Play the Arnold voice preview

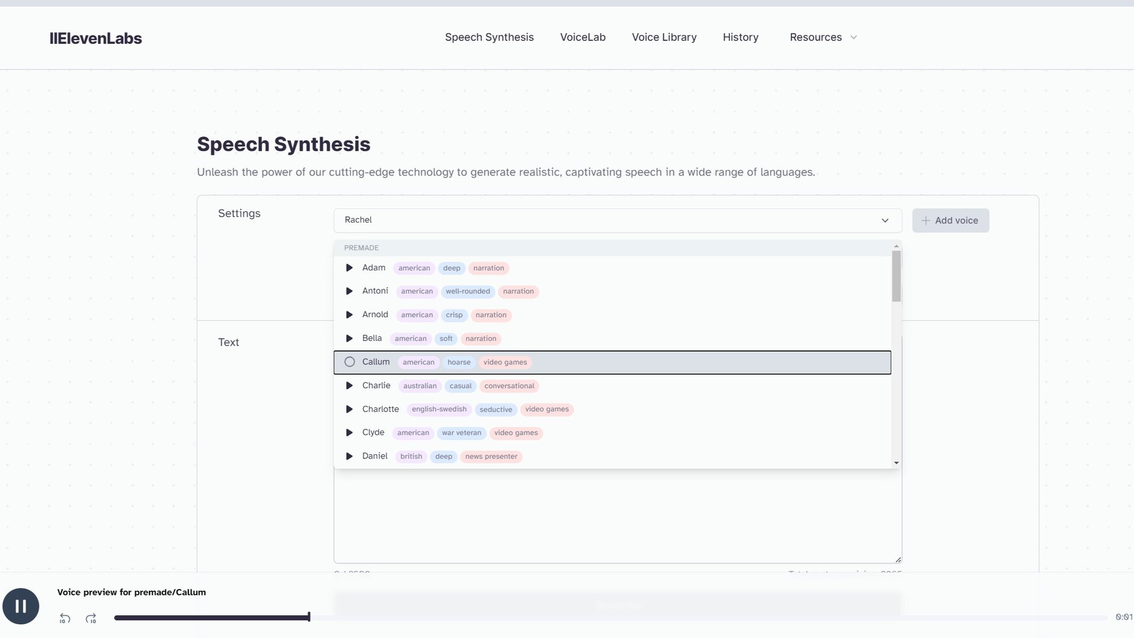coord(349,315)
